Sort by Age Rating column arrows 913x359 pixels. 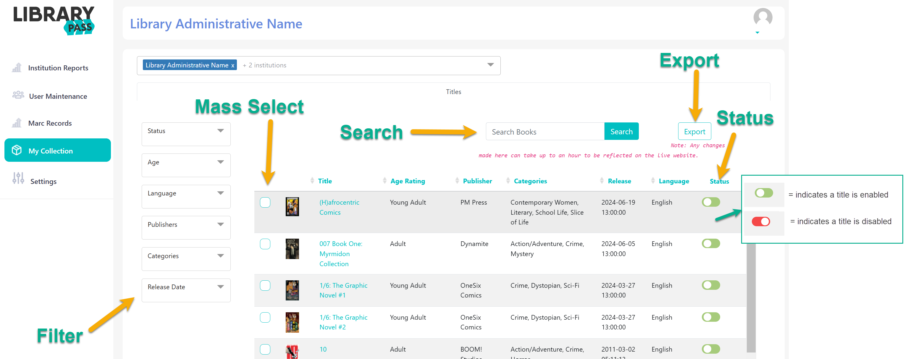tap(384, 180)
